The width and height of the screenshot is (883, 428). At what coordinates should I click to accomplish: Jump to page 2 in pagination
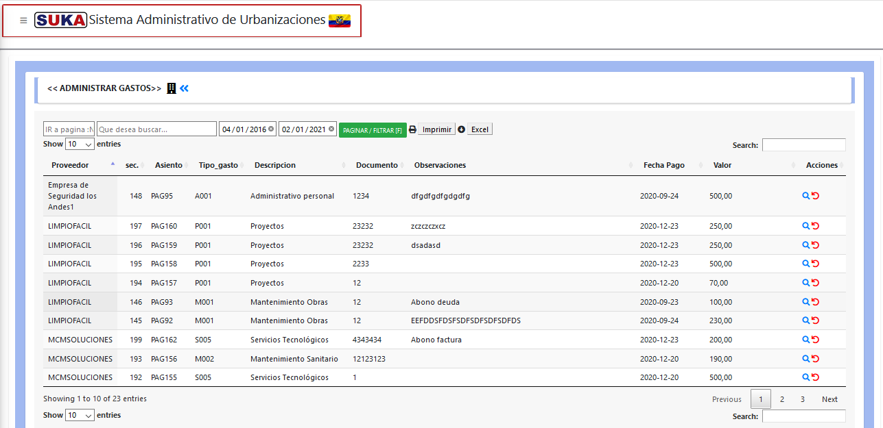point(781,399)
